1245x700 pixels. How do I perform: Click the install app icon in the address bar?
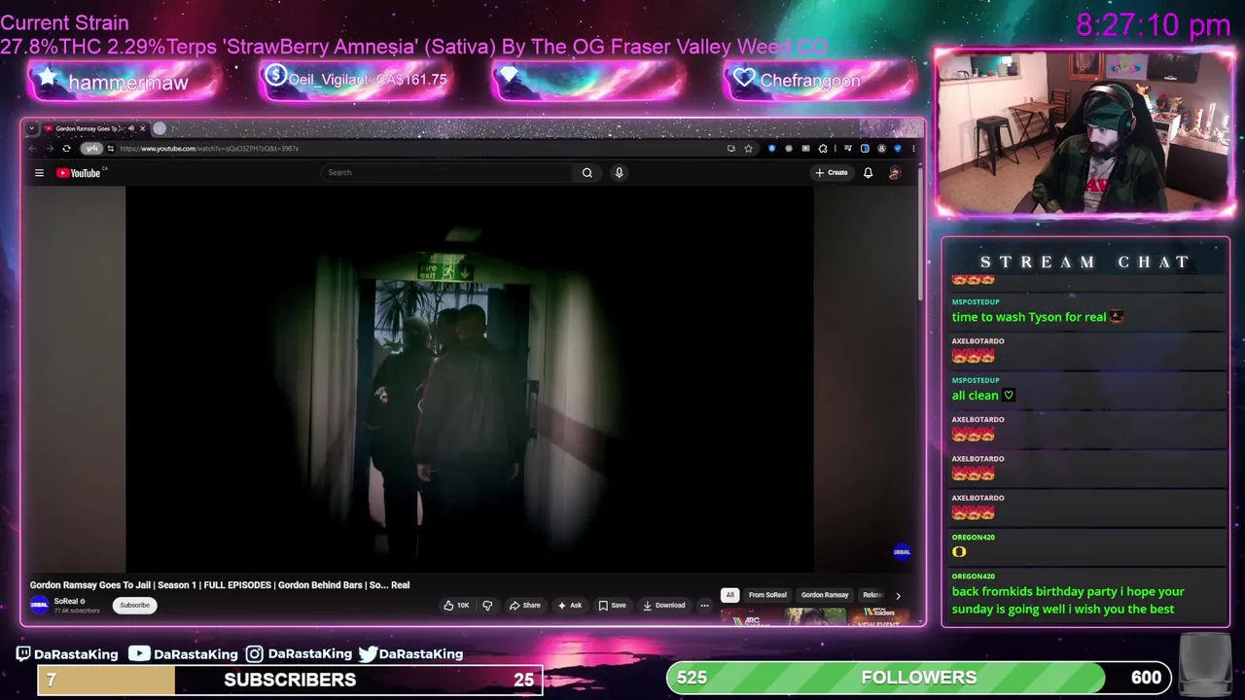(730, 149)
